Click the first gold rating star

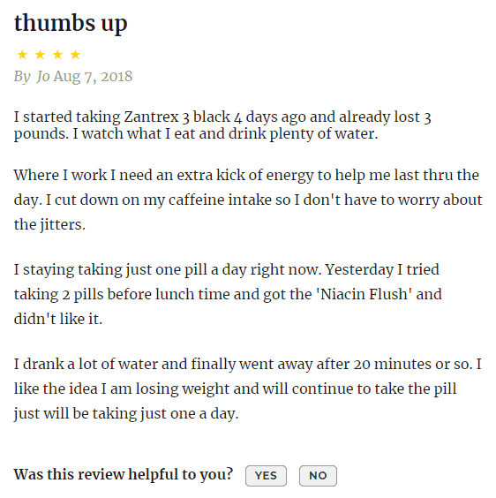22,55
